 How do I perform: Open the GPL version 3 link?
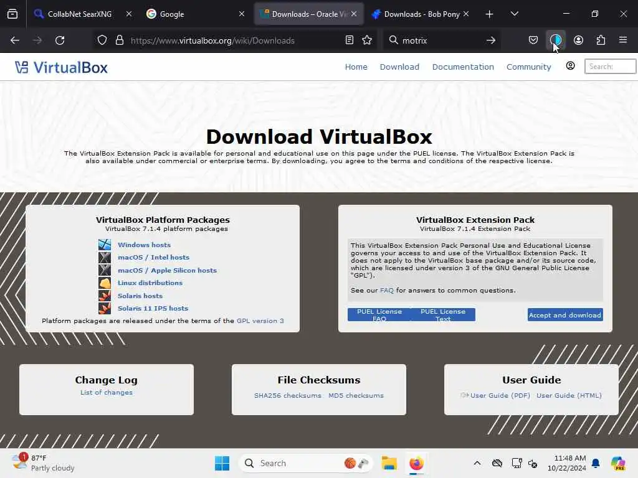pyautogui.click(x=260, y=321)
